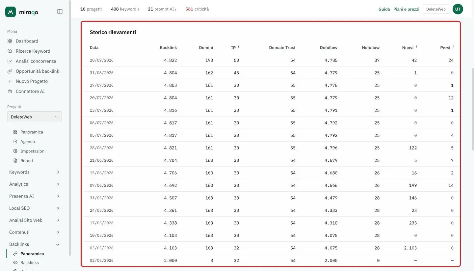Click the date 02/05/2026 row

[271, 260]
